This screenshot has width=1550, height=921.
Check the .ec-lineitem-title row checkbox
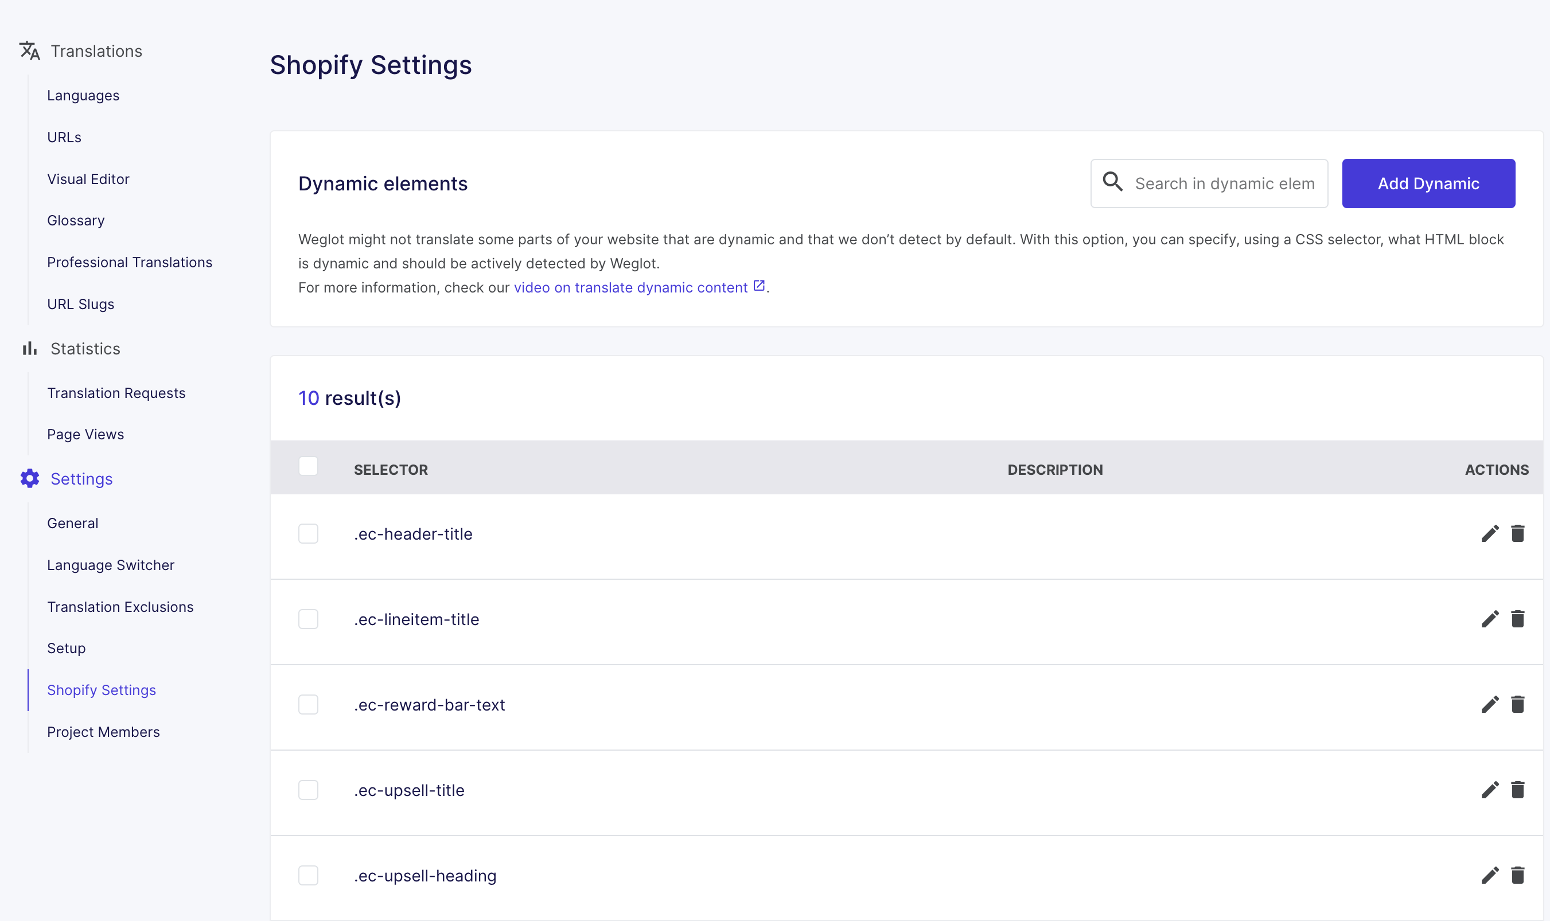[x=309, y=619]
